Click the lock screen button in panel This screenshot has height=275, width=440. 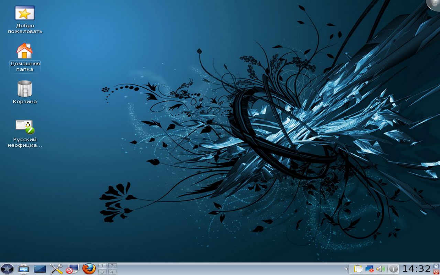pos(437,266)
